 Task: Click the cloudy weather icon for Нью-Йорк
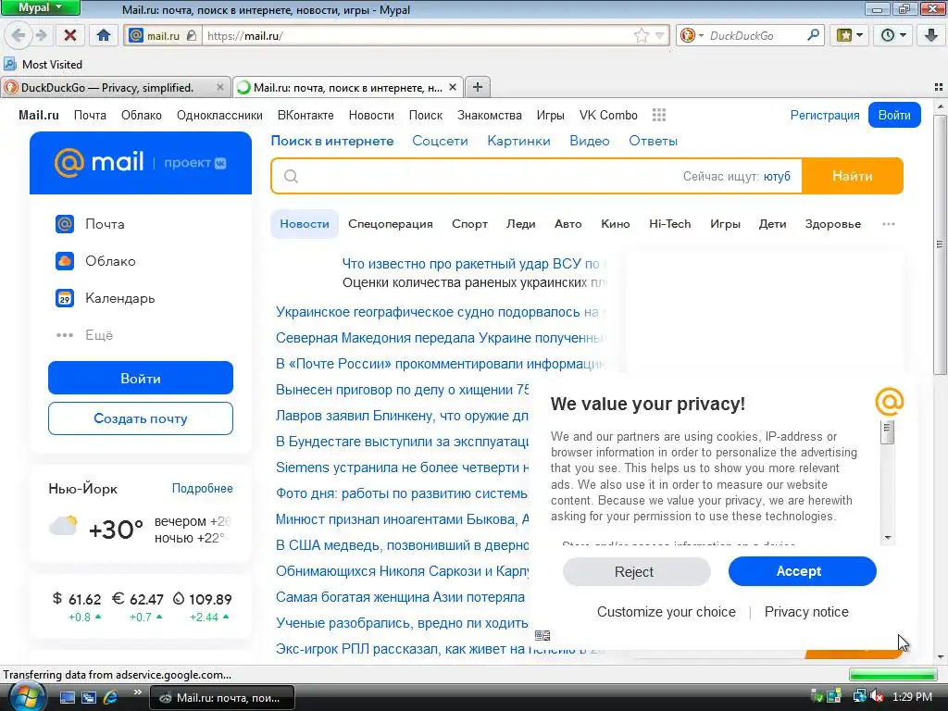64,526
